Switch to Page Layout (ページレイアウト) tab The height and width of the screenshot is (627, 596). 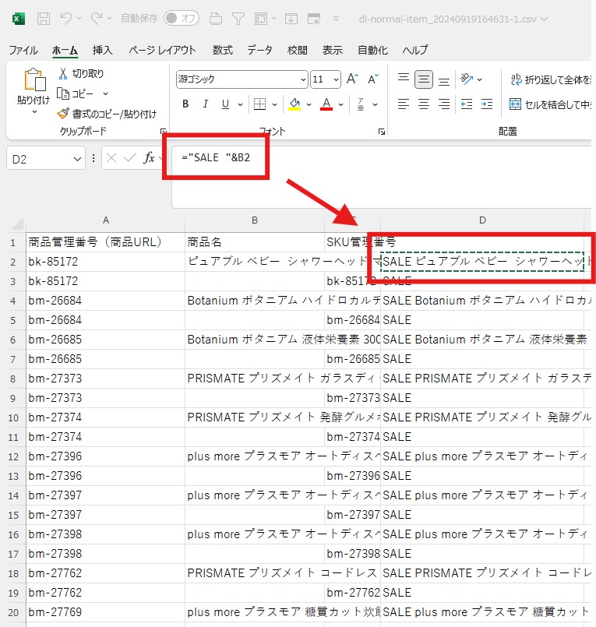point(162,50)
